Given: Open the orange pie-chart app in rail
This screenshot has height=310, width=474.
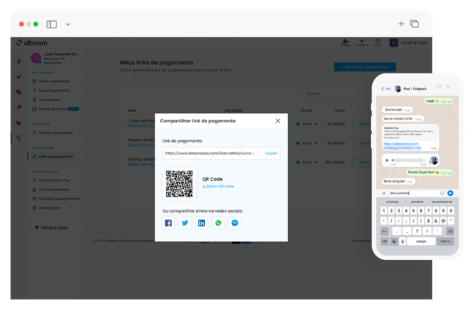Looking at the screenshot, I should (x=19, y=108).
